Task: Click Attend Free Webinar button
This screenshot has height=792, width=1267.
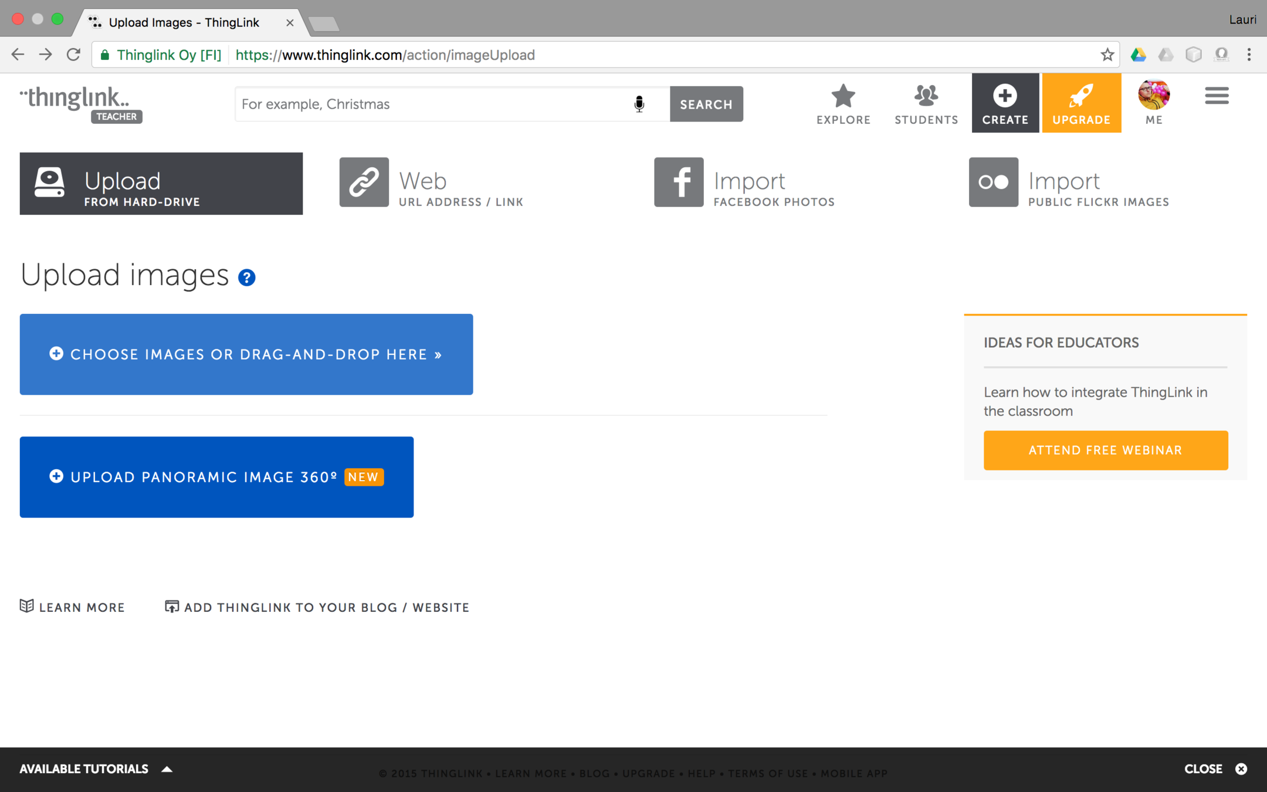Action: pyautogui.click(x=1105, y=450)
